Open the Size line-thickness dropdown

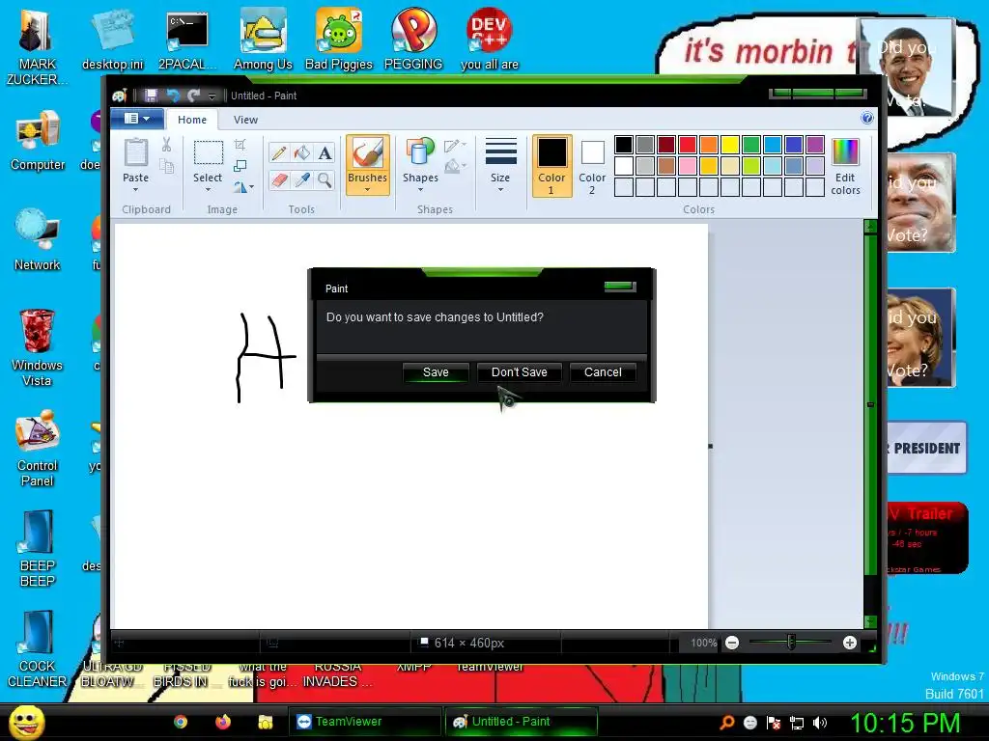pos(500,166)
